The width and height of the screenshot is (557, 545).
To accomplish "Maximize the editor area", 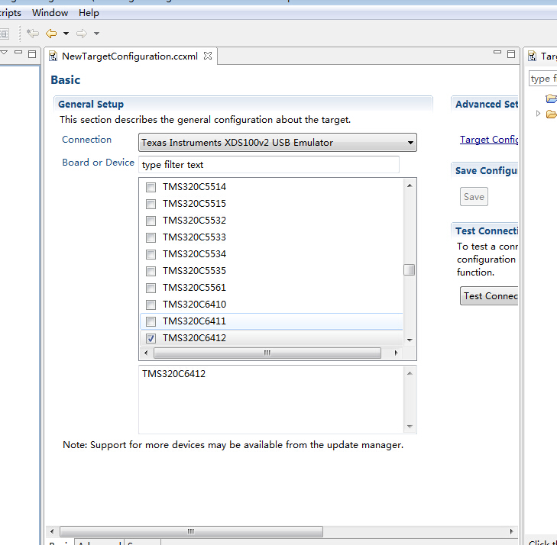I will tap(511, 54).
